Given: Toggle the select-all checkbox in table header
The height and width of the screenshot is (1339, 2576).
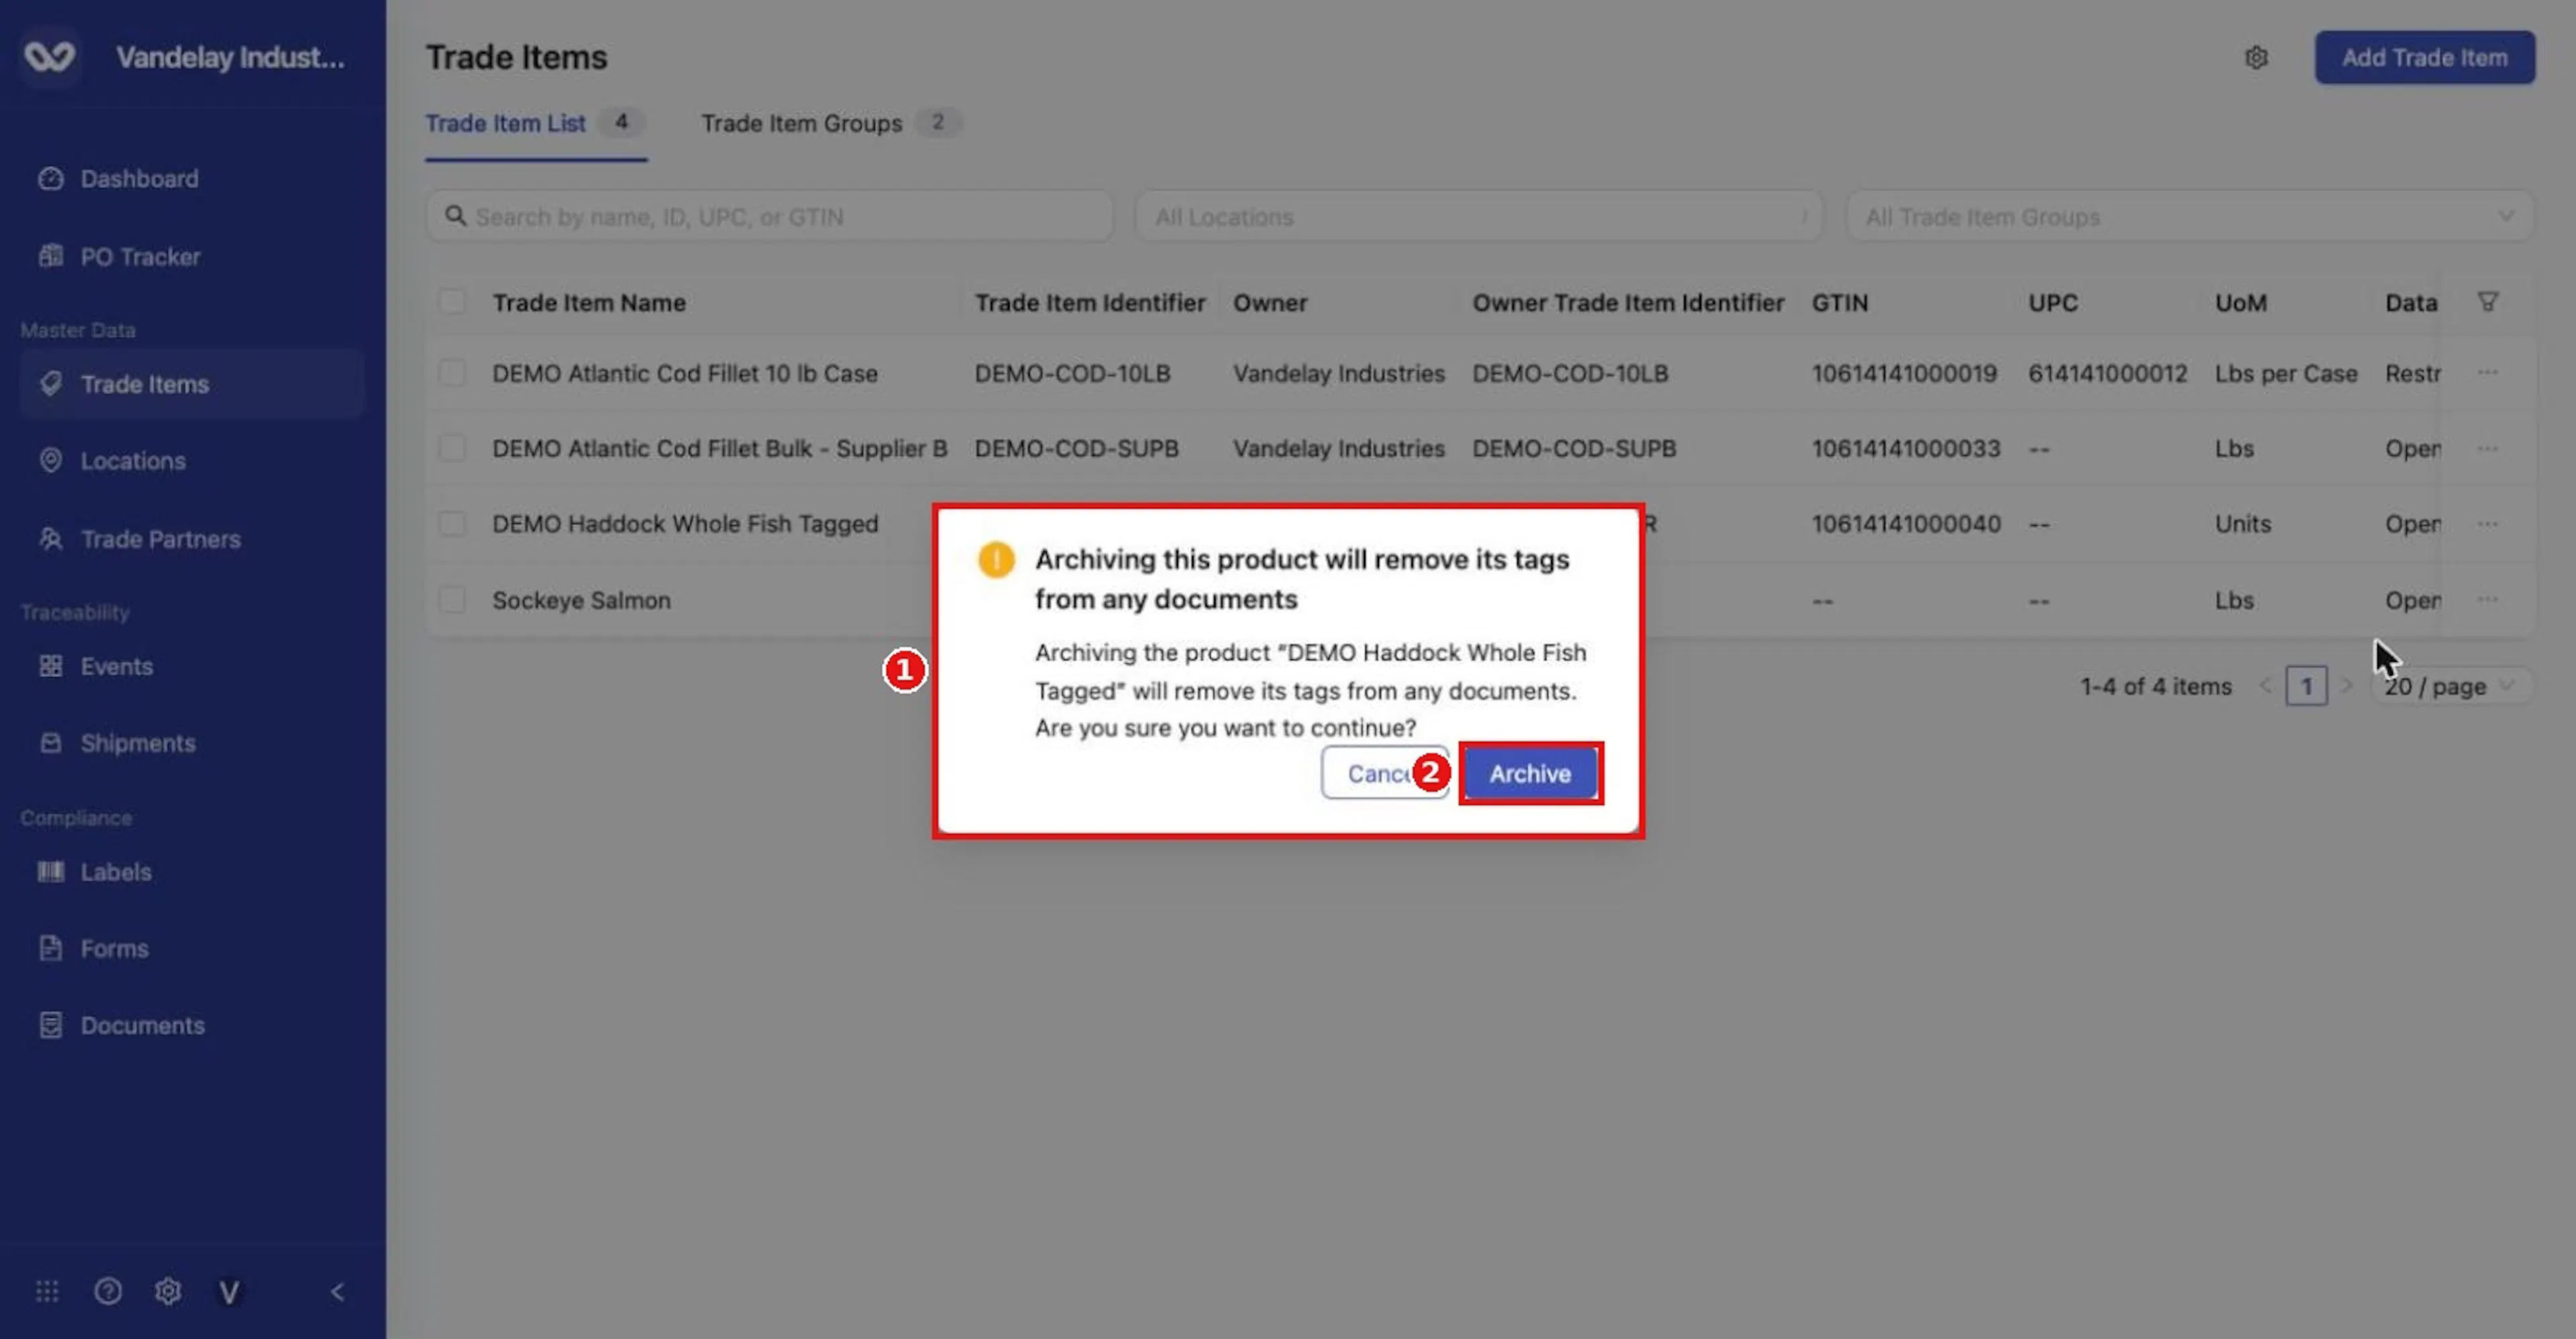Looking at the screenshot, I should point(452,302).
